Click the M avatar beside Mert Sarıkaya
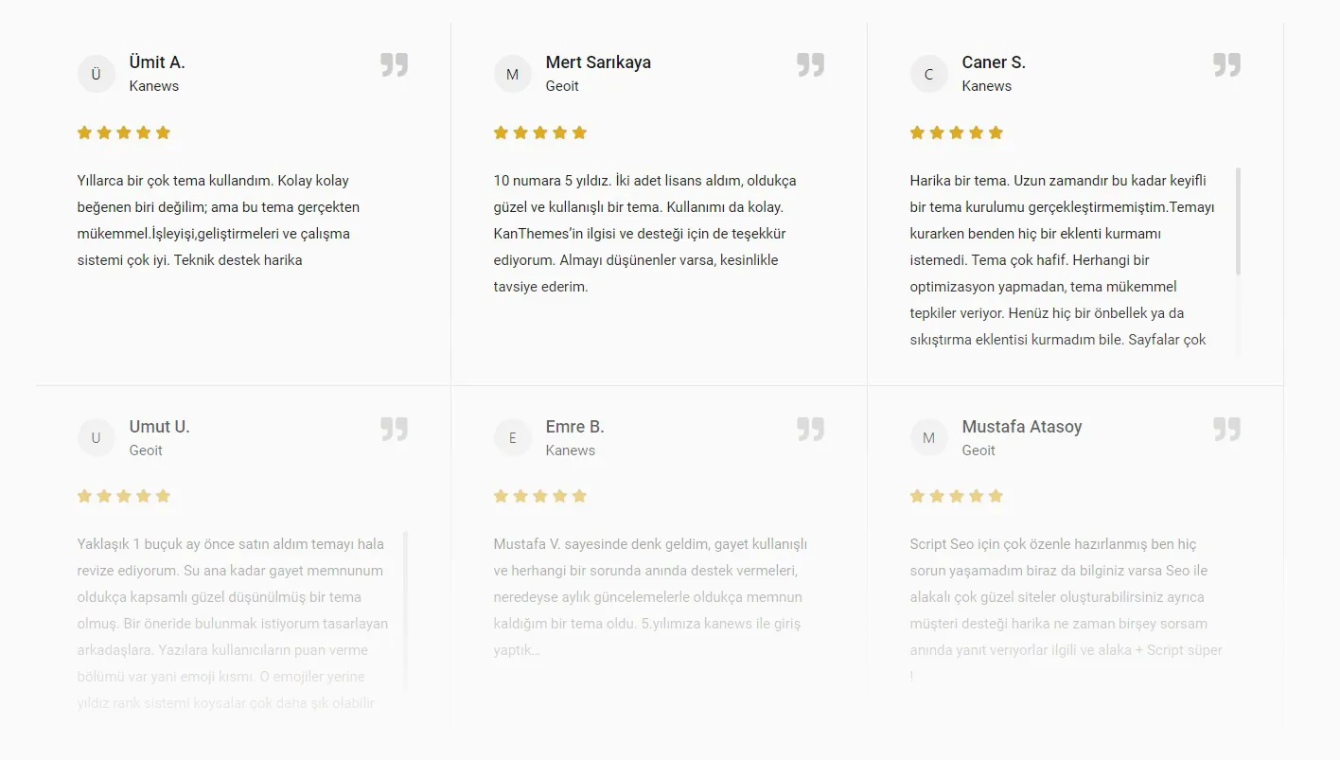The width and height of the screenshot is (1340, 760). point(512,74)
